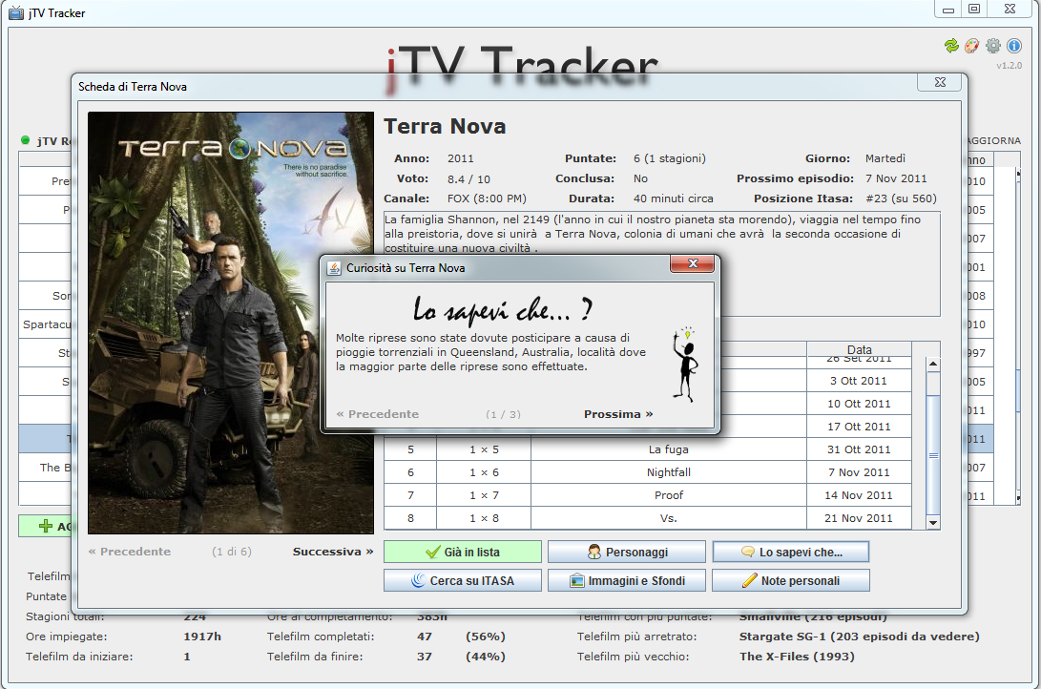
Task: Select the episode row La fuga
Action: pyautogui.click(x=647, y=449)
